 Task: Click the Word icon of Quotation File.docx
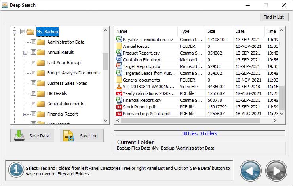(119, 59)
